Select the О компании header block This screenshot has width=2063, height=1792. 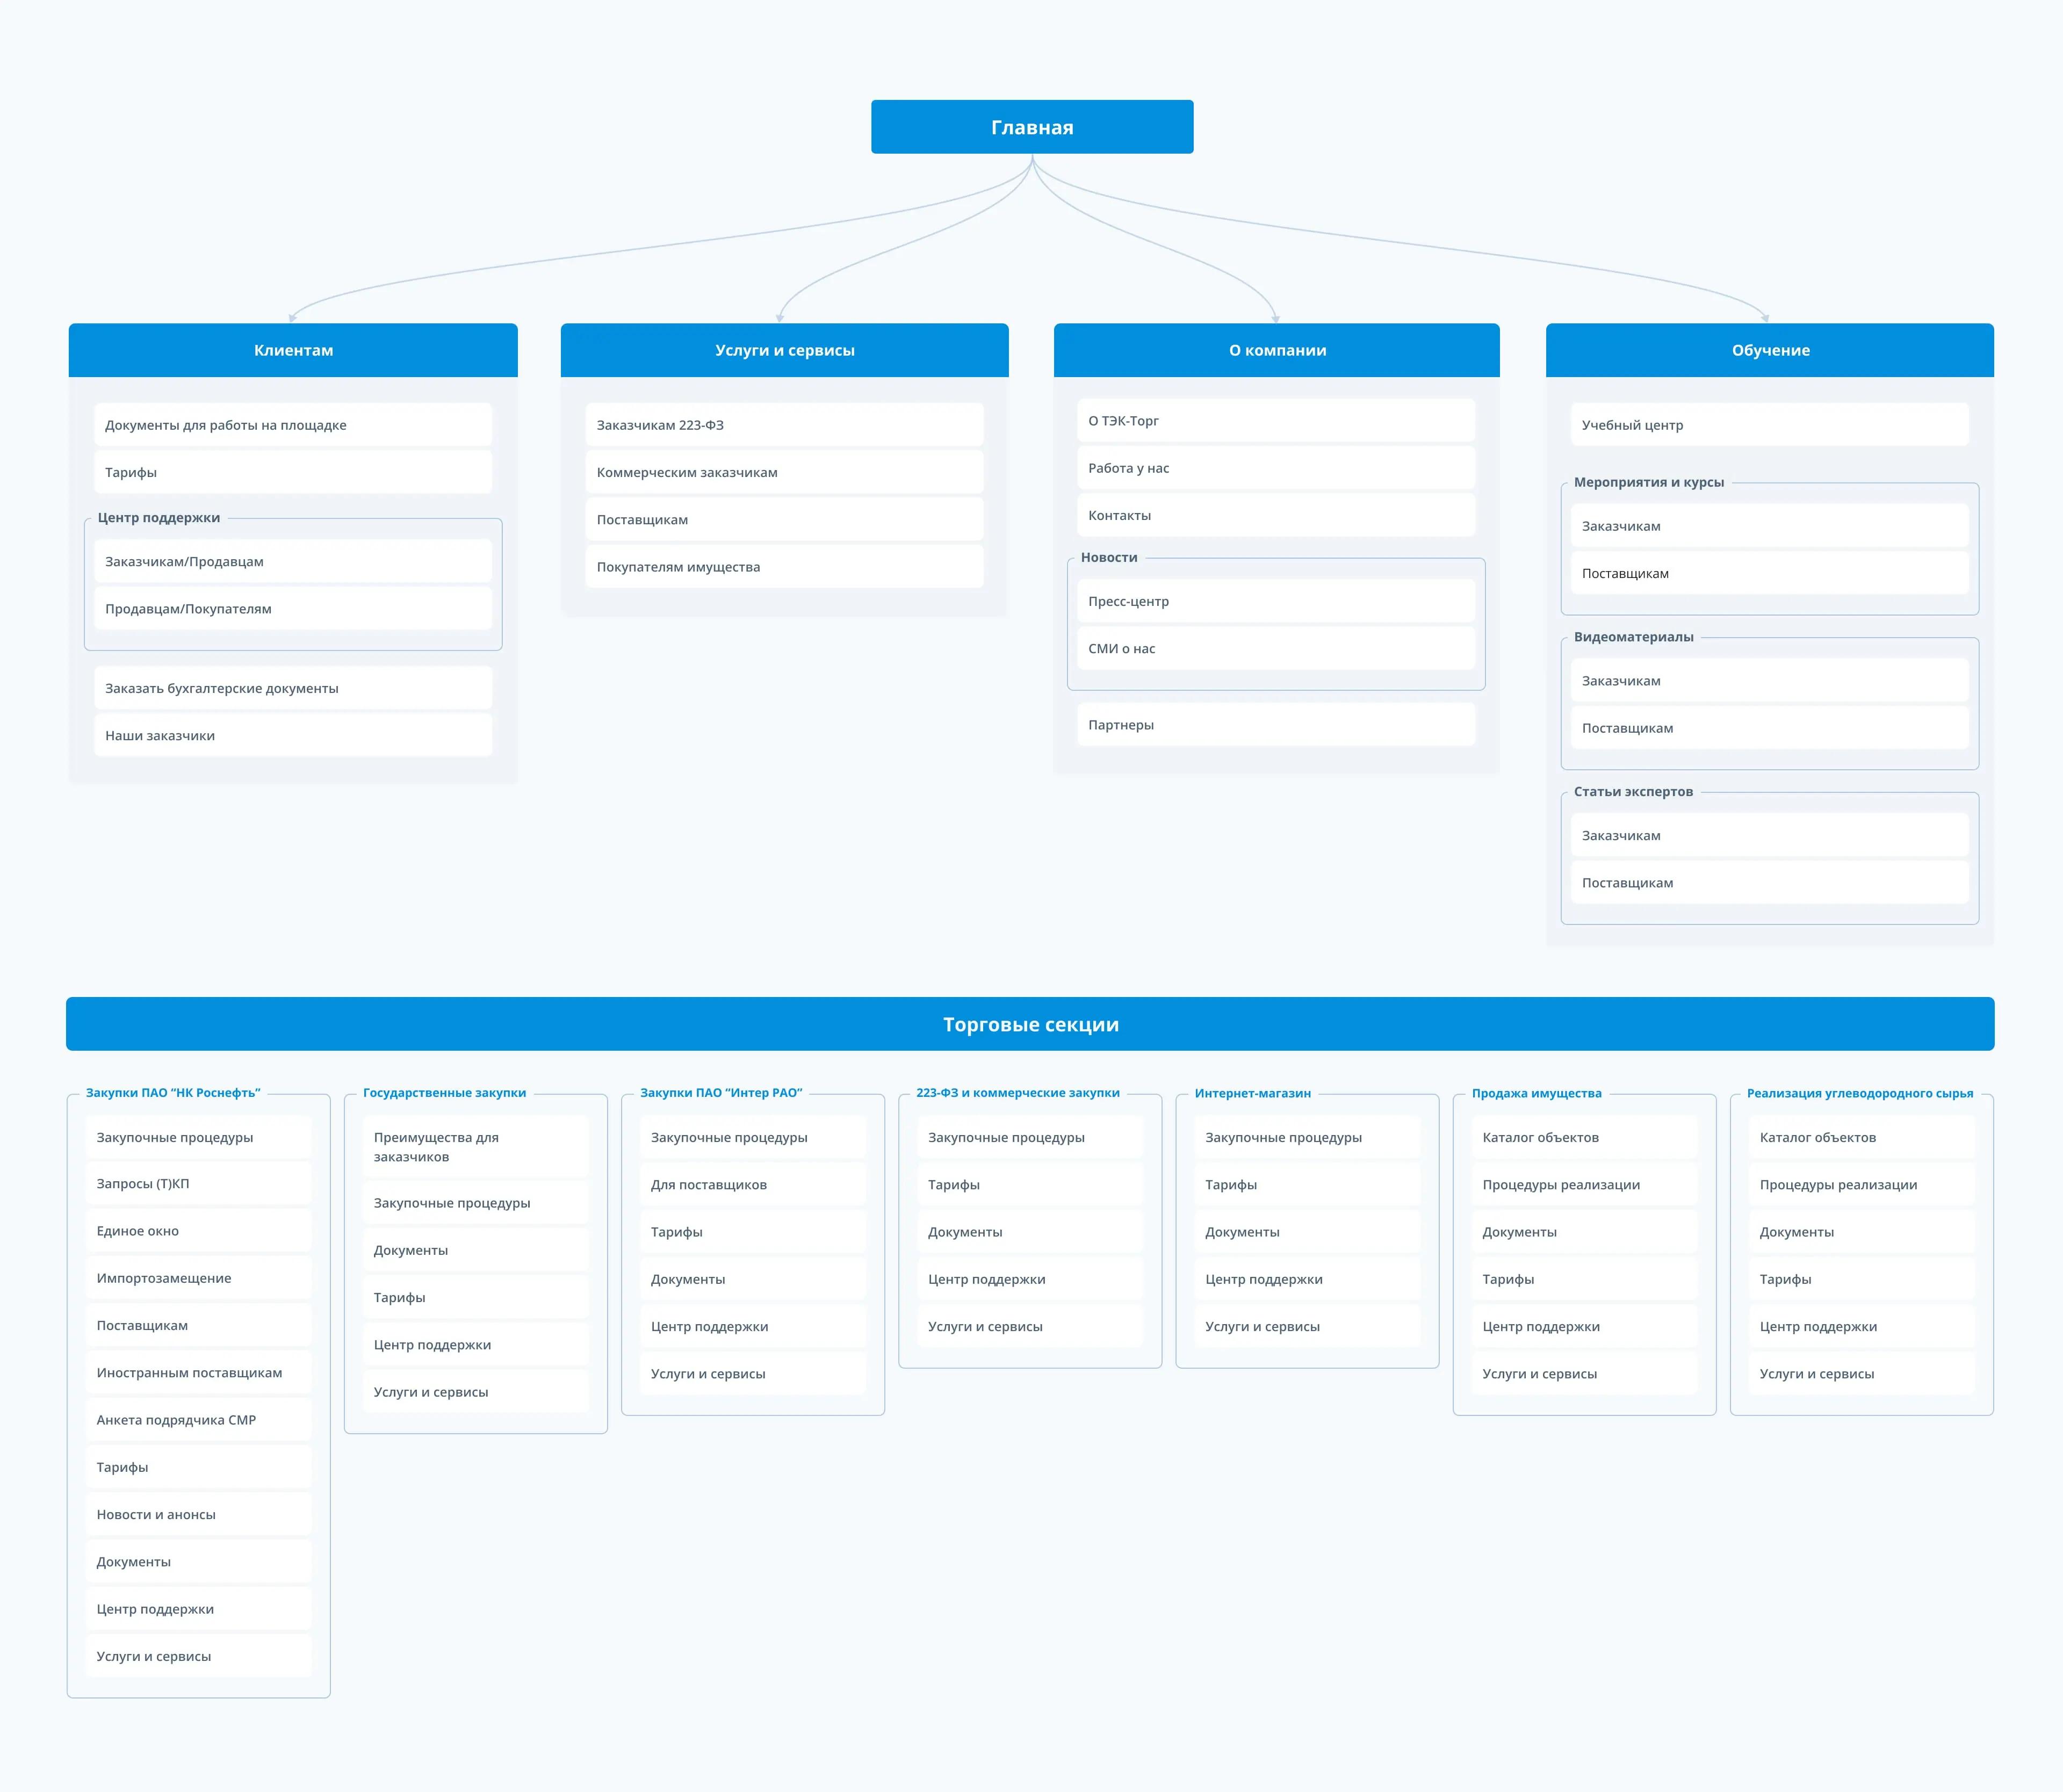pyautogui.click(x=1276, y=350)
